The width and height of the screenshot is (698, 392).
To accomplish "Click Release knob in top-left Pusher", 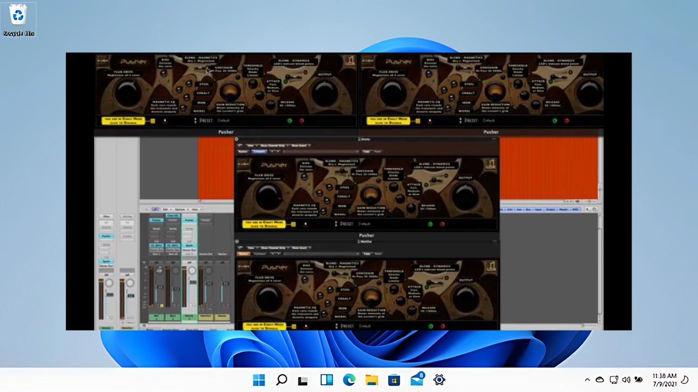I will [270, 105].
